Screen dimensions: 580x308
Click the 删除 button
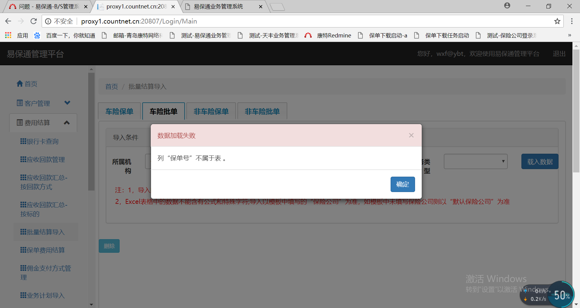tap(109, 246)
